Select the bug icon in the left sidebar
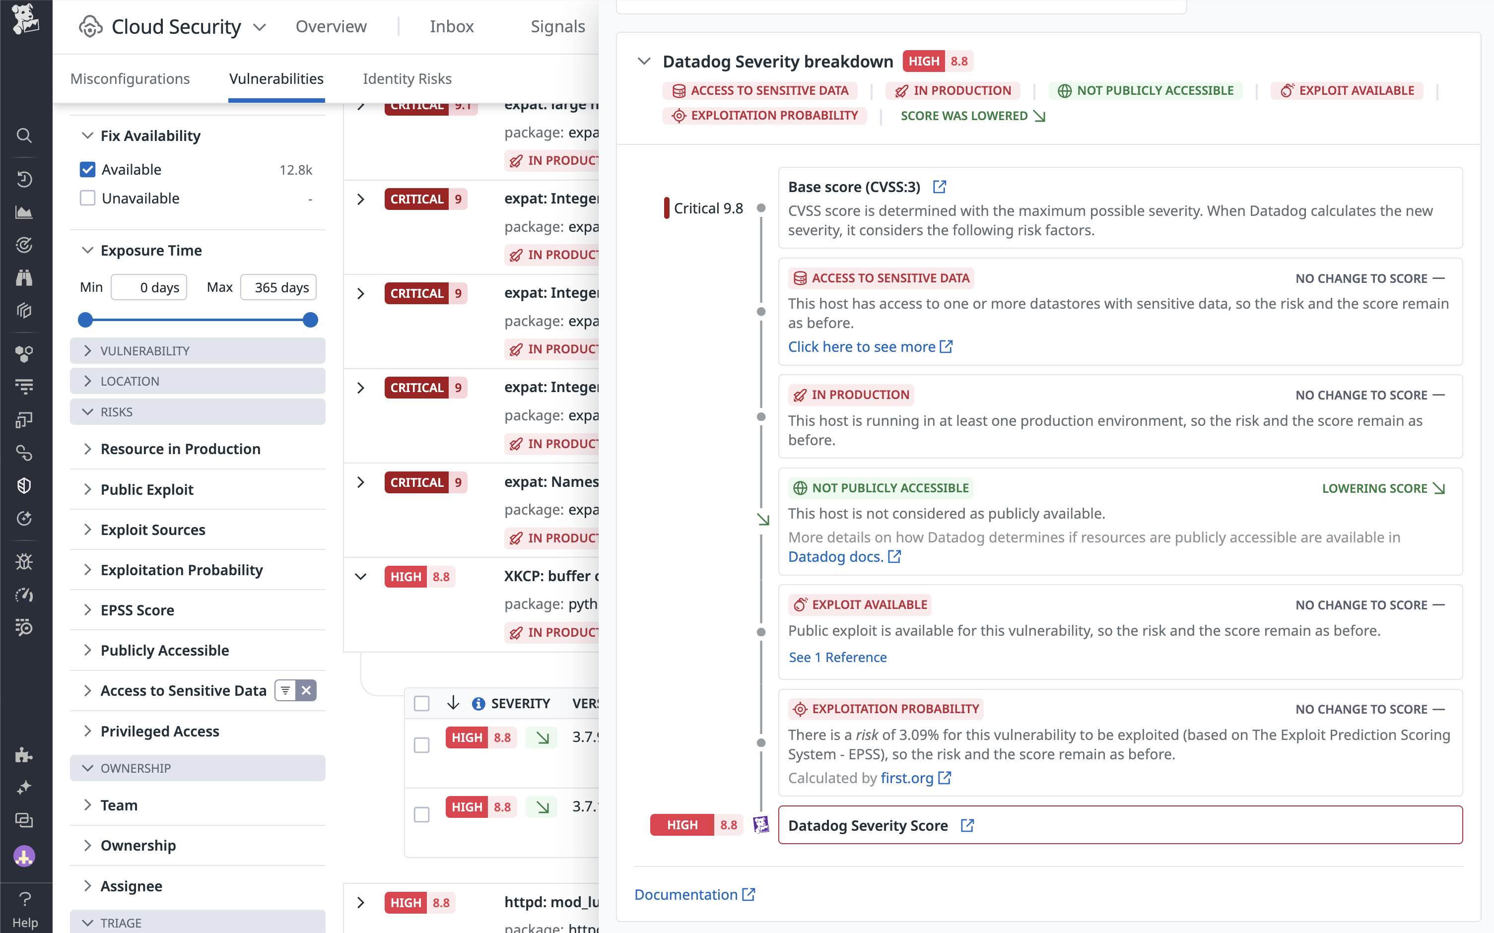 [24, 561]
